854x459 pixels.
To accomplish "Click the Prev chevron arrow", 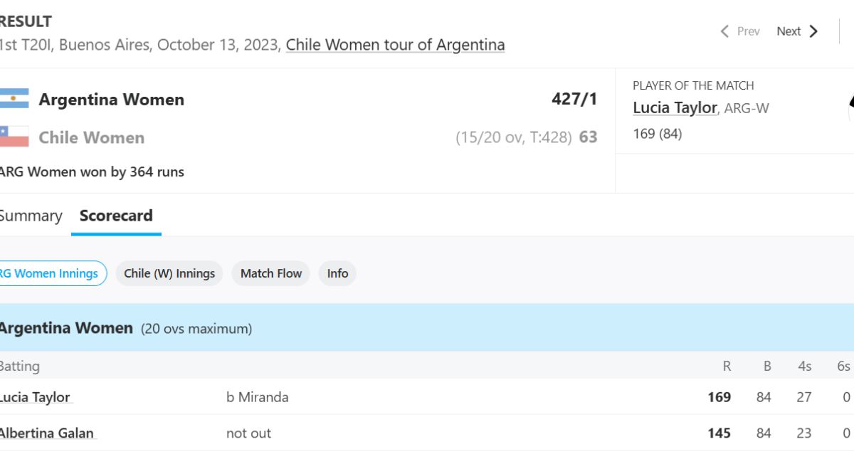I will tap(724, 31).
